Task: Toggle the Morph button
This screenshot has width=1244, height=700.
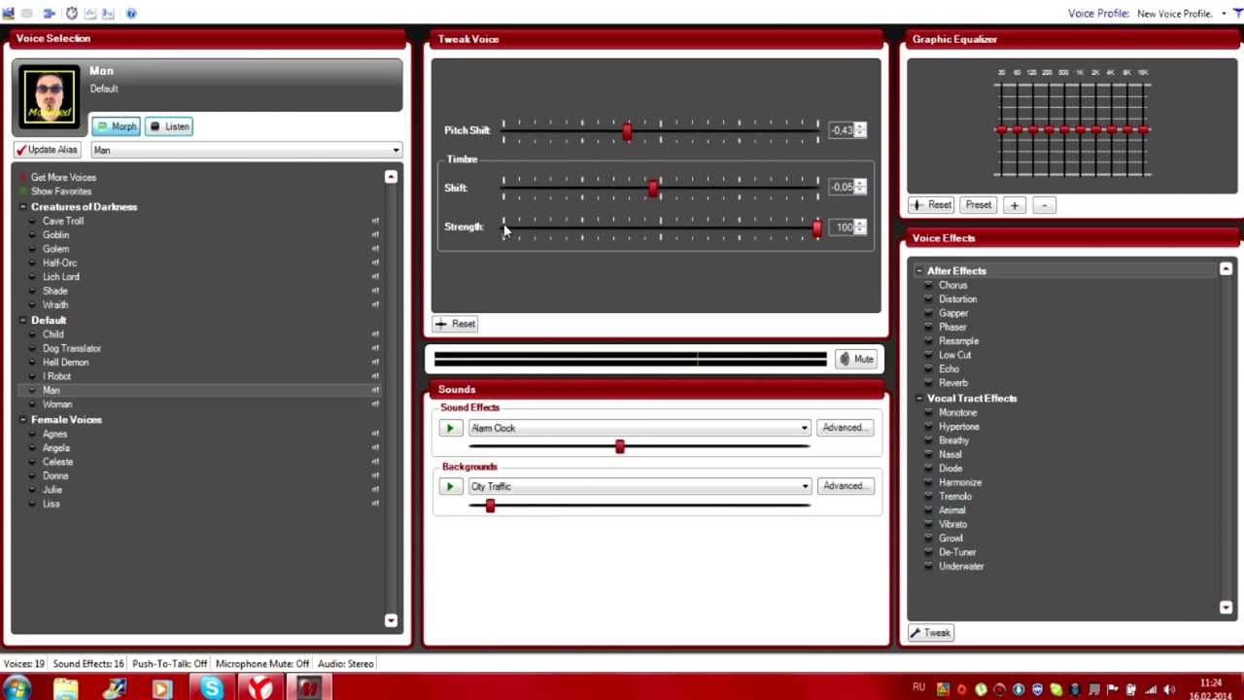Action: (117, 126)
